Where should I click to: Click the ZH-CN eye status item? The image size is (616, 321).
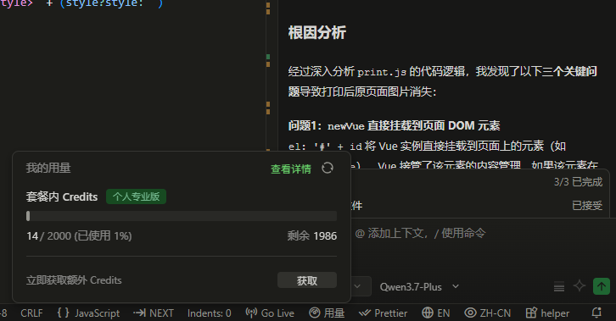(488, 313)
